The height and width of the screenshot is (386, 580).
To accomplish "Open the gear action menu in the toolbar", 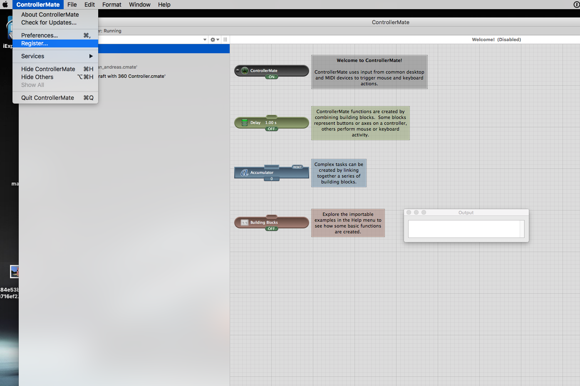I will [213, 40].
